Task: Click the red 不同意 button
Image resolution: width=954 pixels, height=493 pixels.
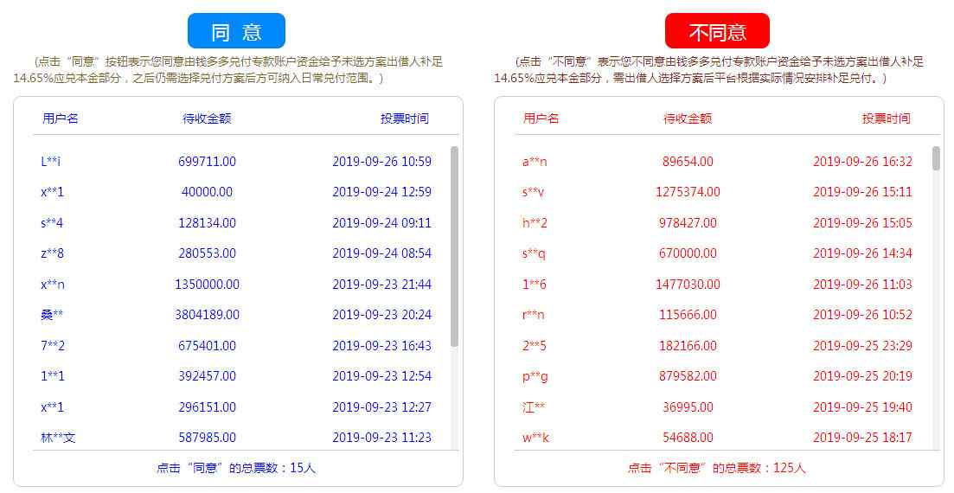Action: (717, 31)
